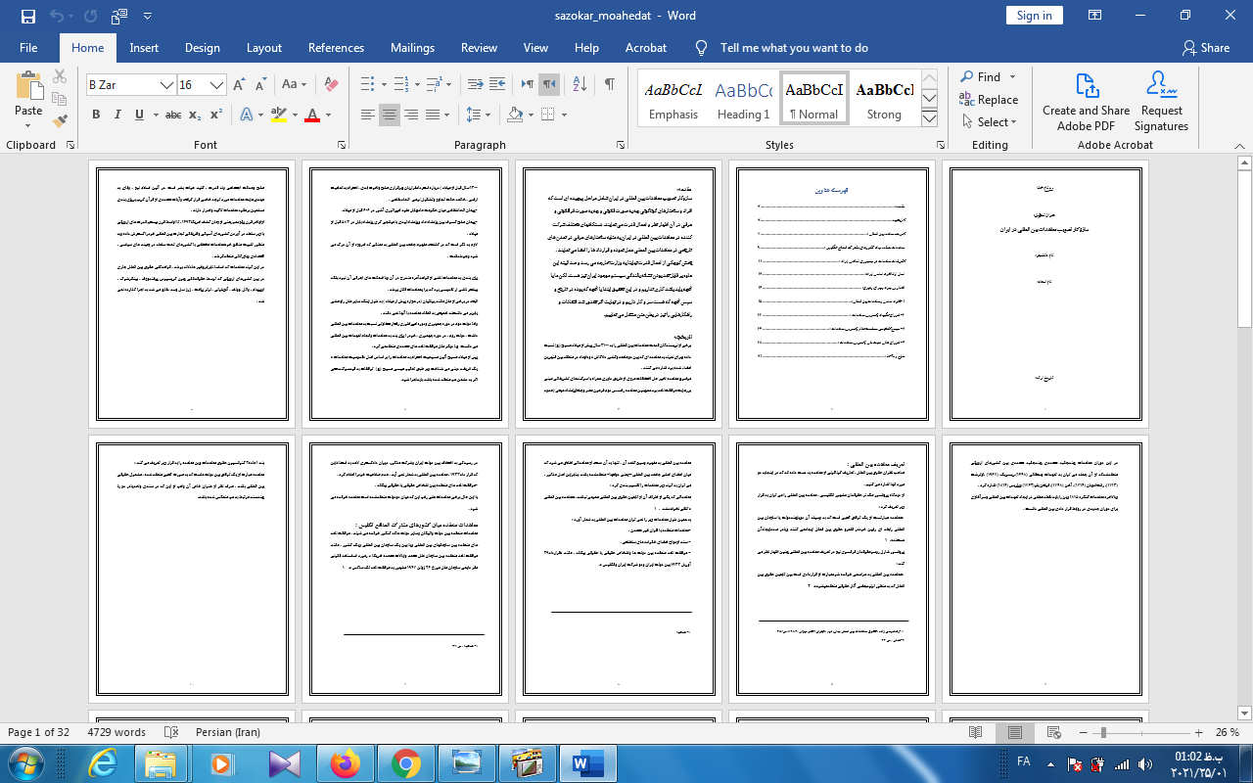The height and width of the screenshot is (783, 1253).
Task: Switch to the Layout tab
Action: [263, 47]
